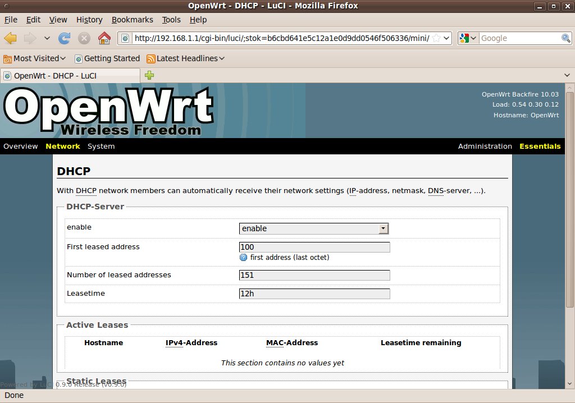Open the Getting Started bookmark

(107, 59)
